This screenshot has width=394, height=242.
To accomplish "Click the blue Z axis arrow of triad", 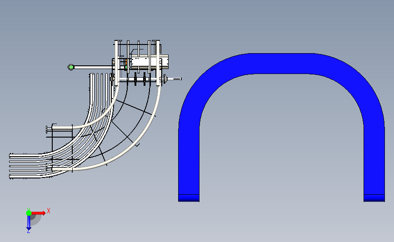I will click(29, 222).
